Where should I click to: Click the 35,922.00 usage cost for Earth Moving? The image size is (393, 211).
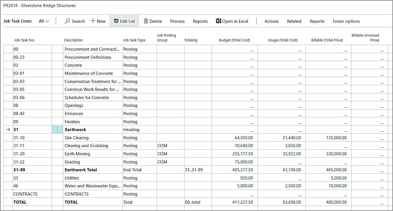coord(290,154)
